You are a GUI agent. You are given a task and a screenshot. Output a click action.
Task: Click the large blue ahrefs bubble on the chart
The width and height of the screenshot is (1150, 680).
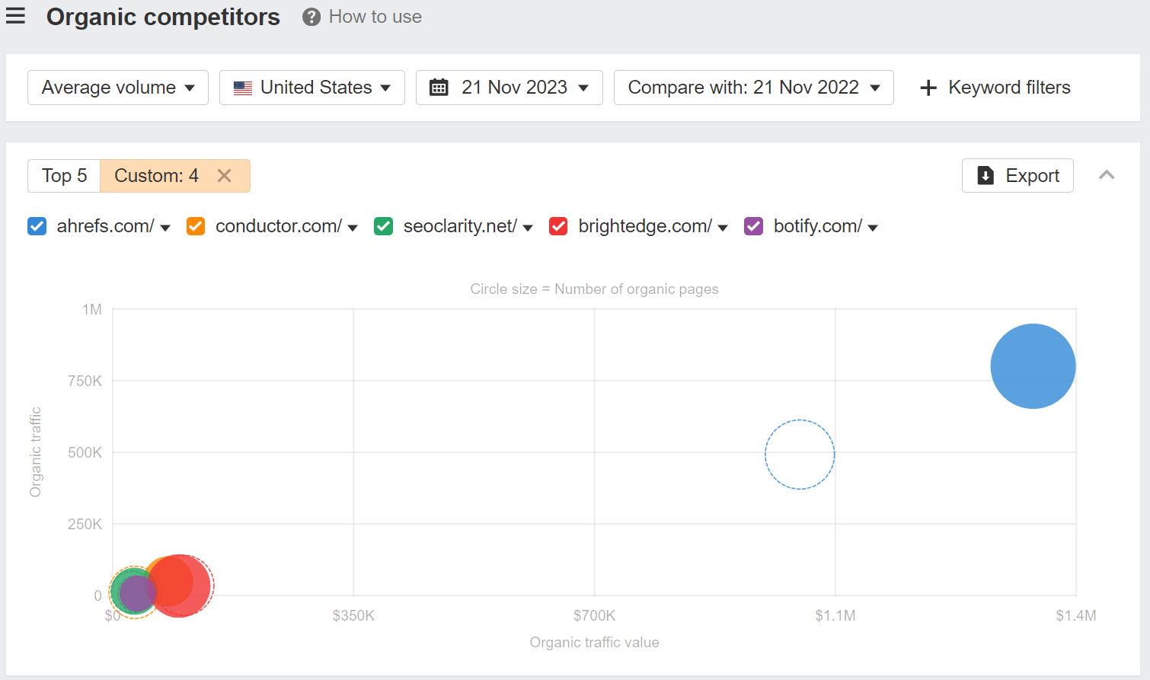coord(1033,366)
